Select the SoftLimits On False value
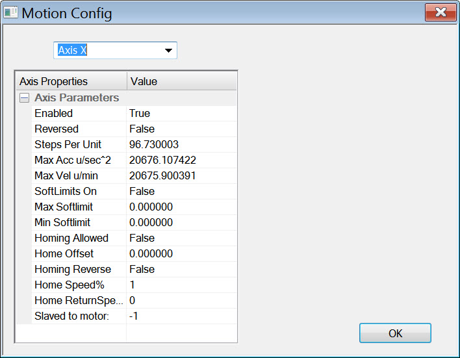 click(x=181, y=191)
